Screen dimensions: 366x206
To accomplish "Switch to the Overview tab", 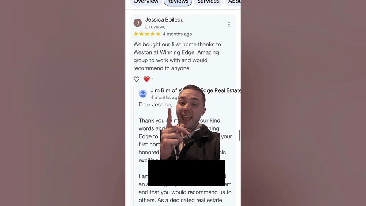I will click(146, 2).
